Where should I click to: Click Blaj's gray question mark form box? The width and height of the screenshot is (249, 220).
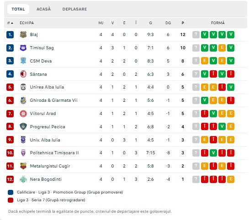pos(196,35)
